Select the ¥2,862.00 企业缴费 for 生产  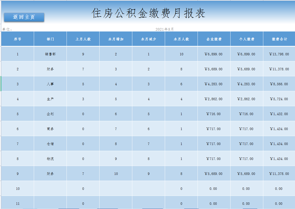[214, 99]
